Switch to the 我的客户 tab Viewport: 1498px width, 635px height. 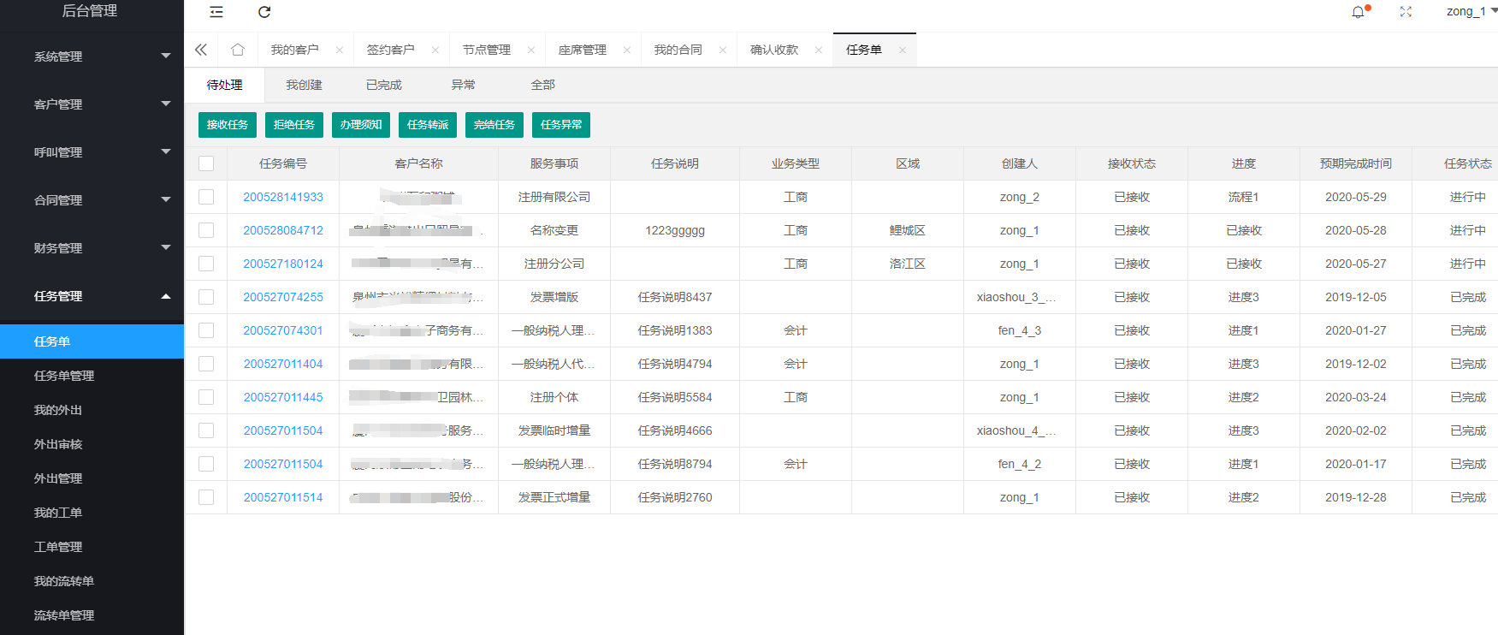[x=294, y=50]
